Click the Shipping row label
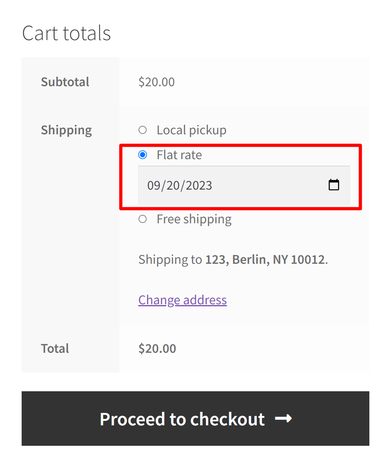Image resolution: width=389 pixels, height=453 pixels. tap(66, 129)
